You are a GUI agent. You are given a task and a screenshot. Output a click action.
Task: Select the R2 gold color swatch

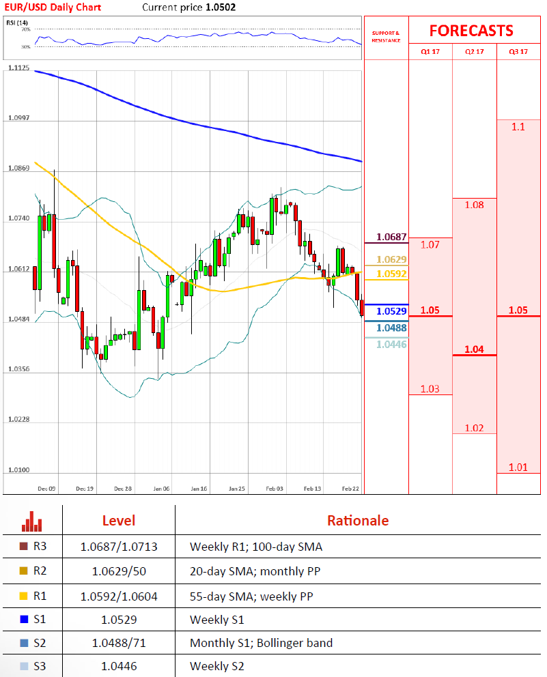point(24,571)
